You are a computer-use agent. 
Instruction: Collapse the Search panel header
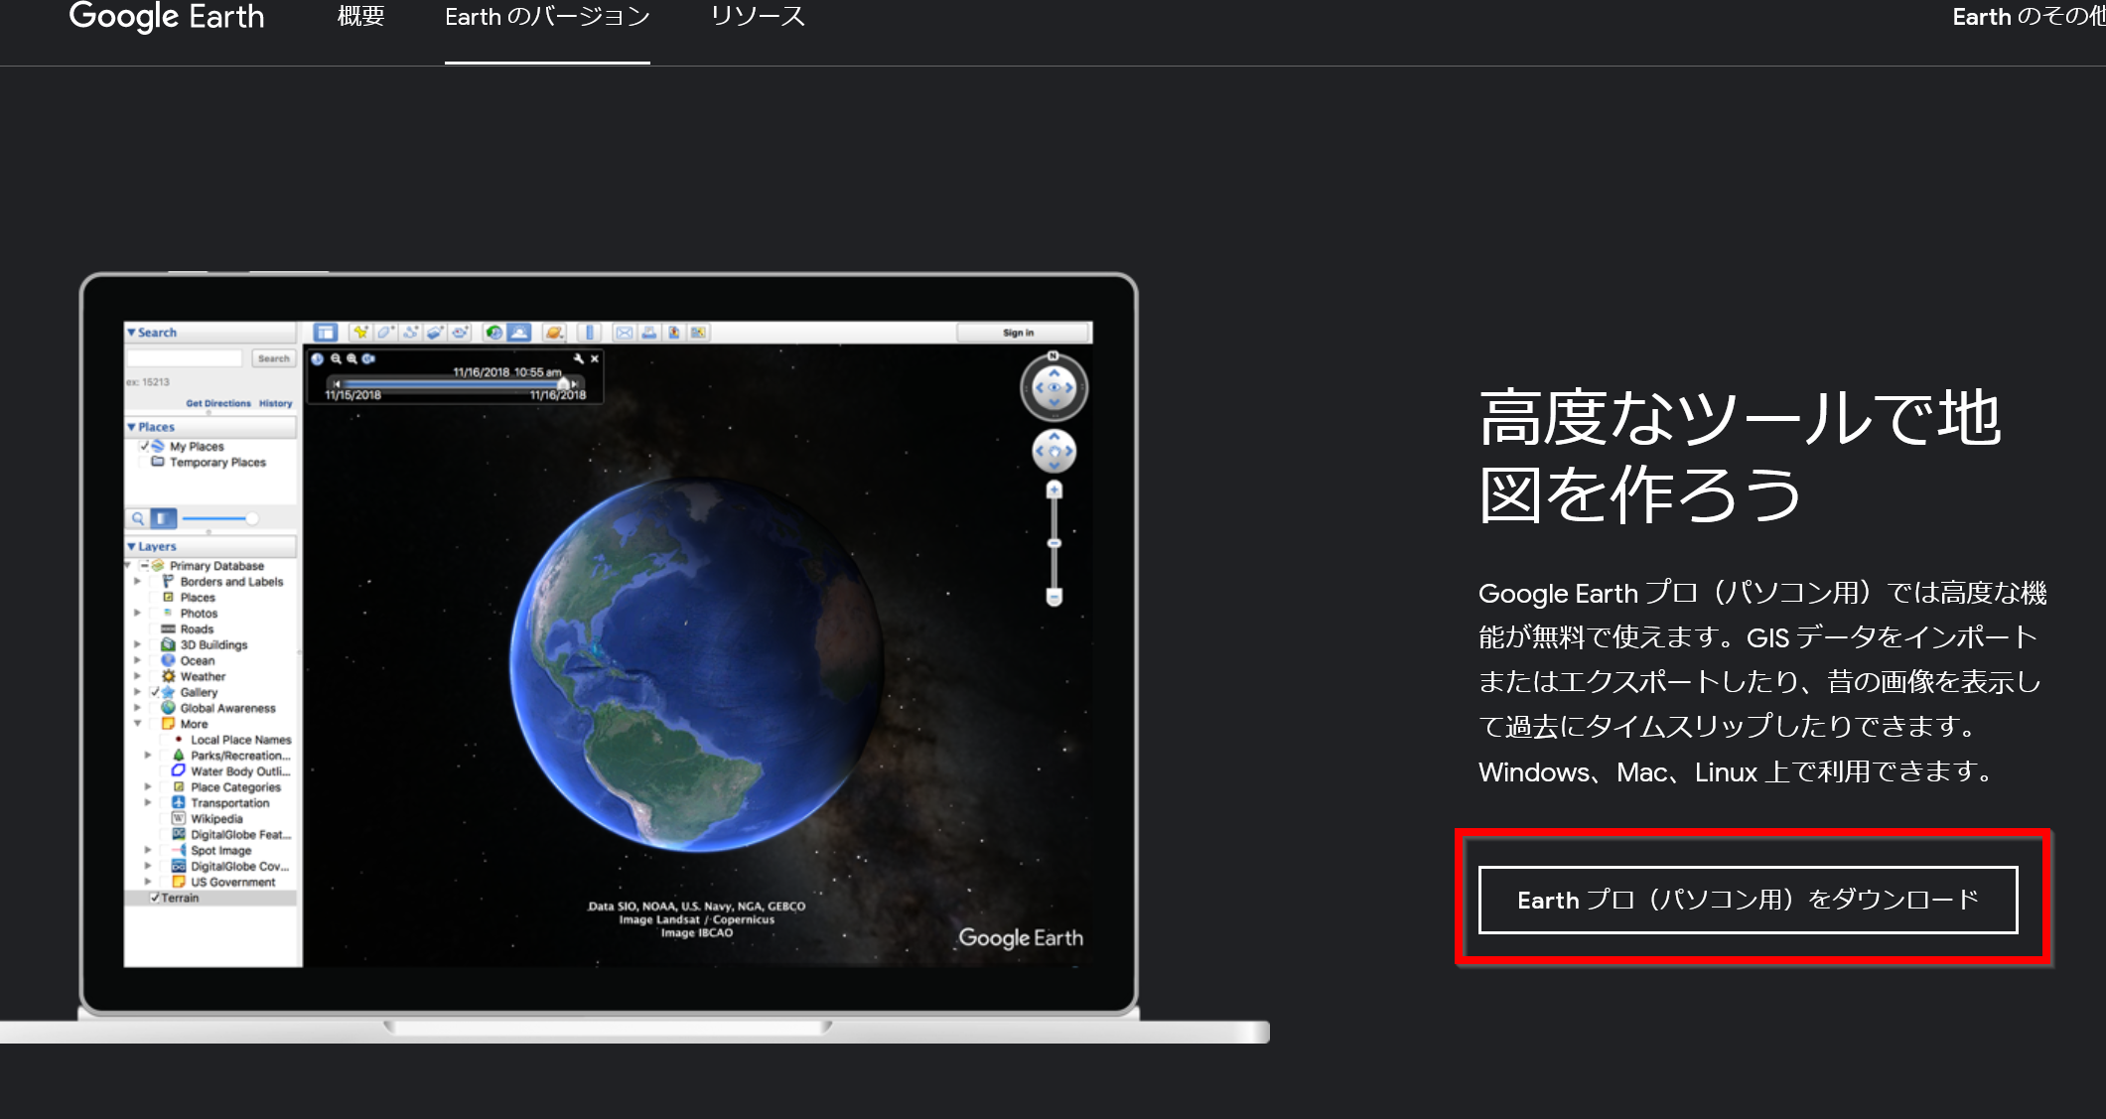click(211, 333)
